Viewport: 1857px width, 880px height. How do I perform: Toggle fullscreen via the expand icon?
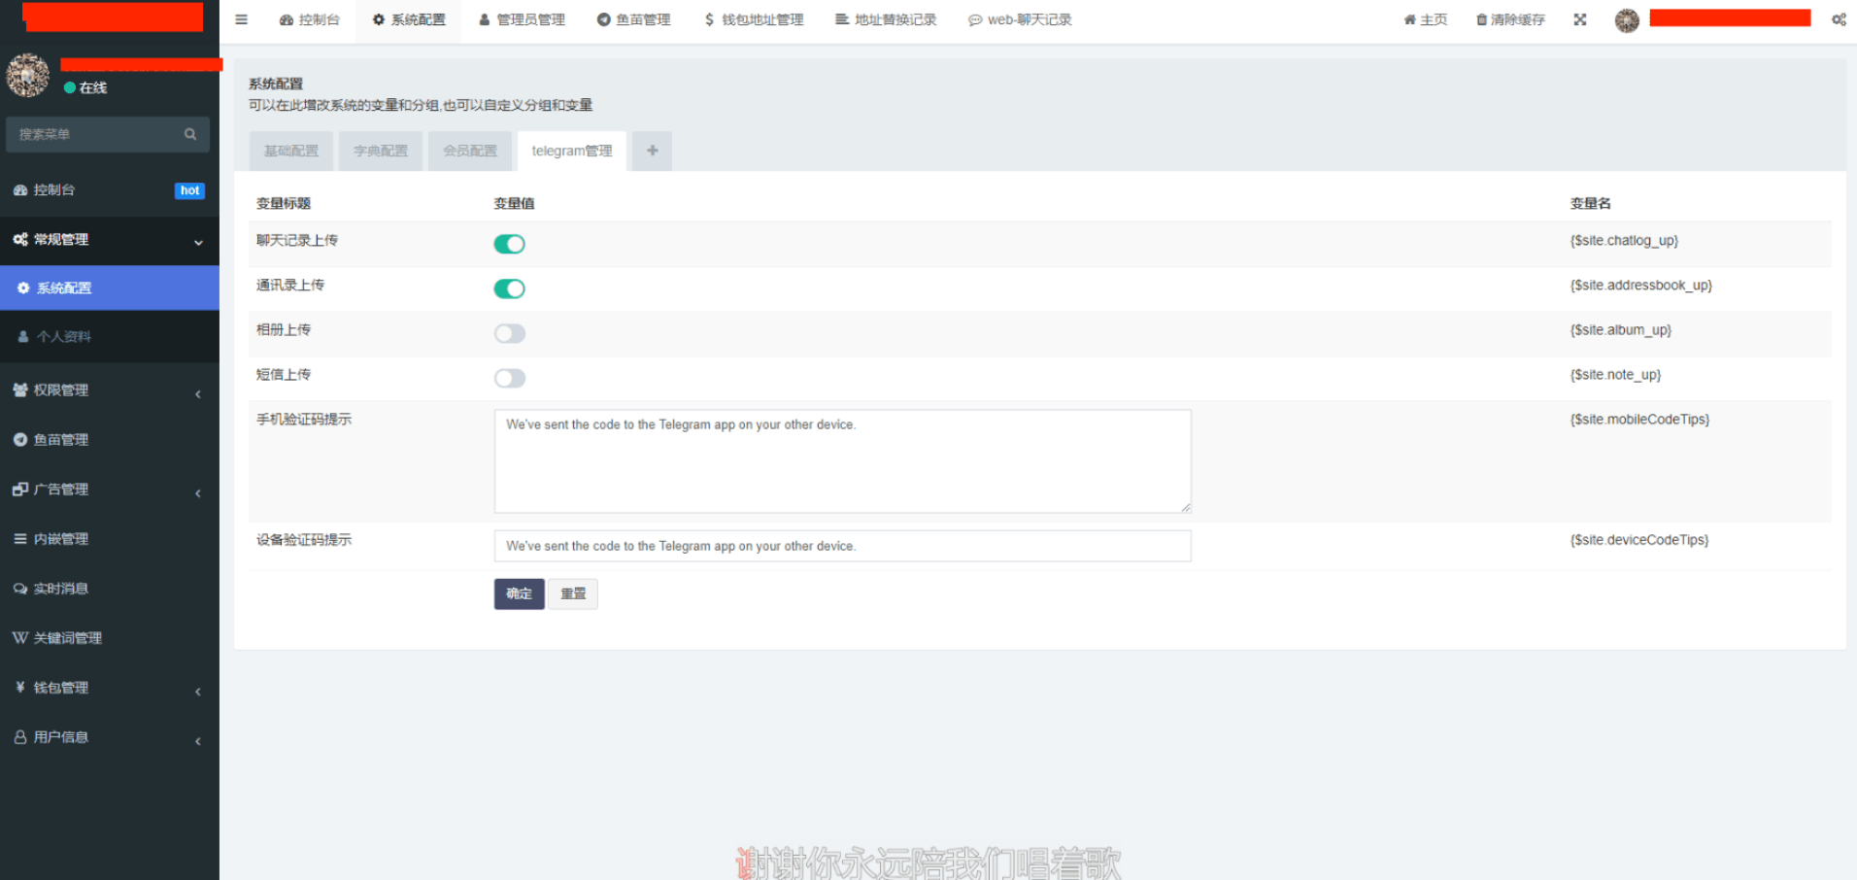[x=1579, y=18]
